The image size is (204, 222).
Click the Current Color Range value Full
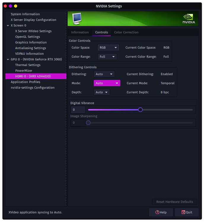coord(166,57)
